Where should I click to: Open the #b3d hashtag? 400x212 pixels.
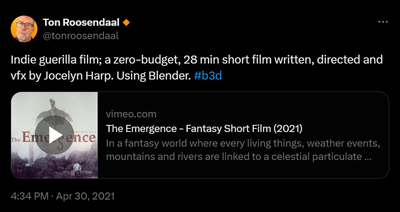[x=208, y=76]
